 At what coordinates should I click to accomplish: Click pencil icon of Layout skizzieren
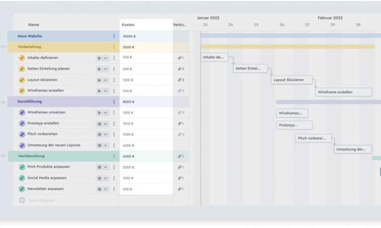(22, 80)
